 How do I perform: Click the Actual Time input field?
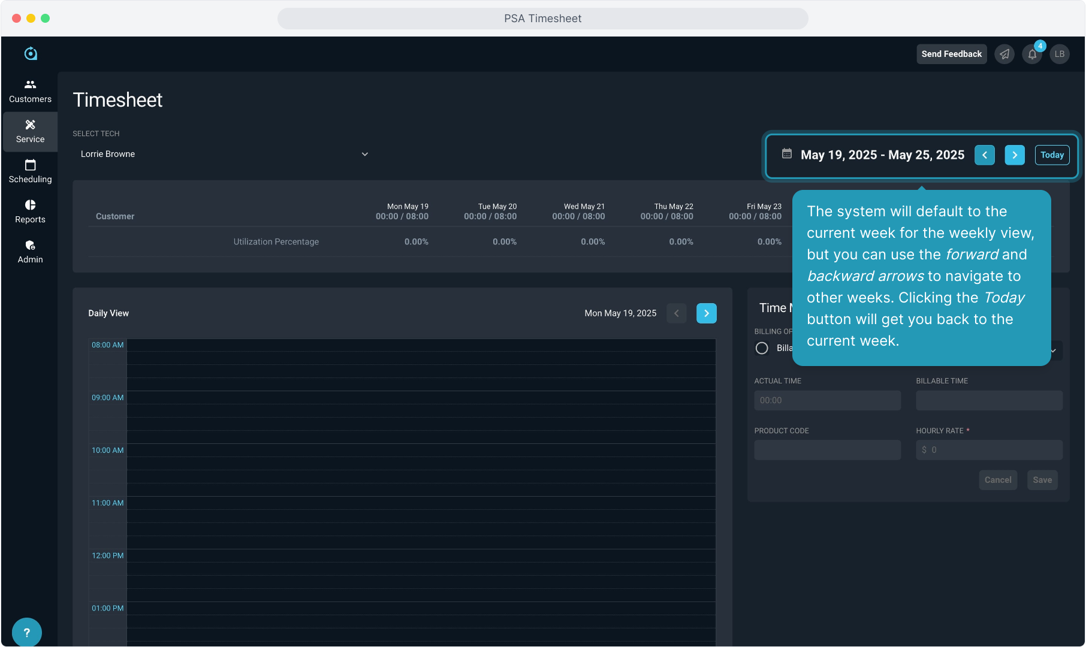827,400
